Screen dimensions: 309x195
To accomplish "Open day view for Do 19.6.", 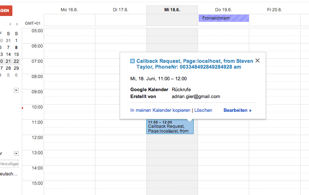I will pos(223,10).
